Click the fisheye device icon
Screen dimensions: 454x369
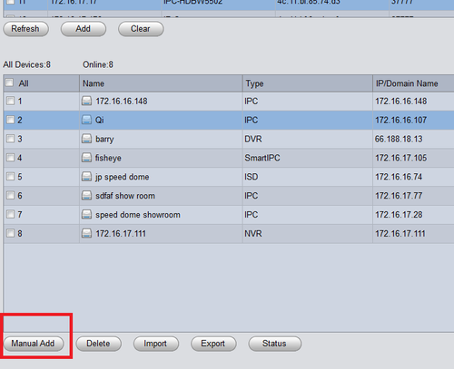click(x=86, y=158)
